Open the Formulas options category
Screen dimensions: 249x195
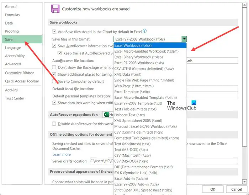[22, 15]
